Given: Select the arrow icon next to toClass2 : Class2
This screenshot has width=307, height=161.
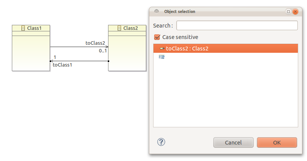Looking at the screenshot, I should [x=162, y=49].
